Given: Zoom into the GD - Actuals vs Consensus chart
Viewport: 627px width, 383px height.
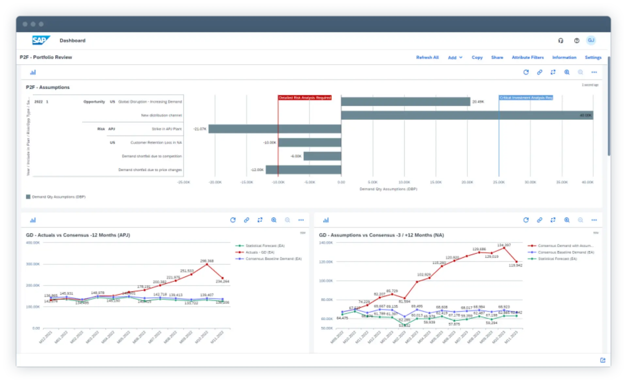Looking at the screenshot, I should click(274, 220).
